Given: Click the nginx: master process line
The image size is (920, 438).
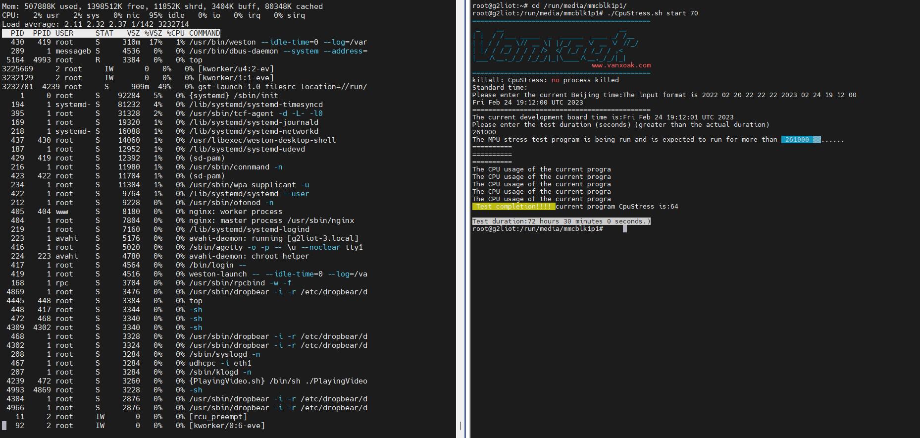Looking at the screenshot, I should 178,220.
